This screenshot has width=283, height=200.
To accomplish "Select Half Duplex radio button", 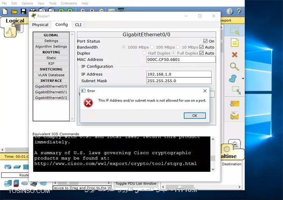I will 144,53.
